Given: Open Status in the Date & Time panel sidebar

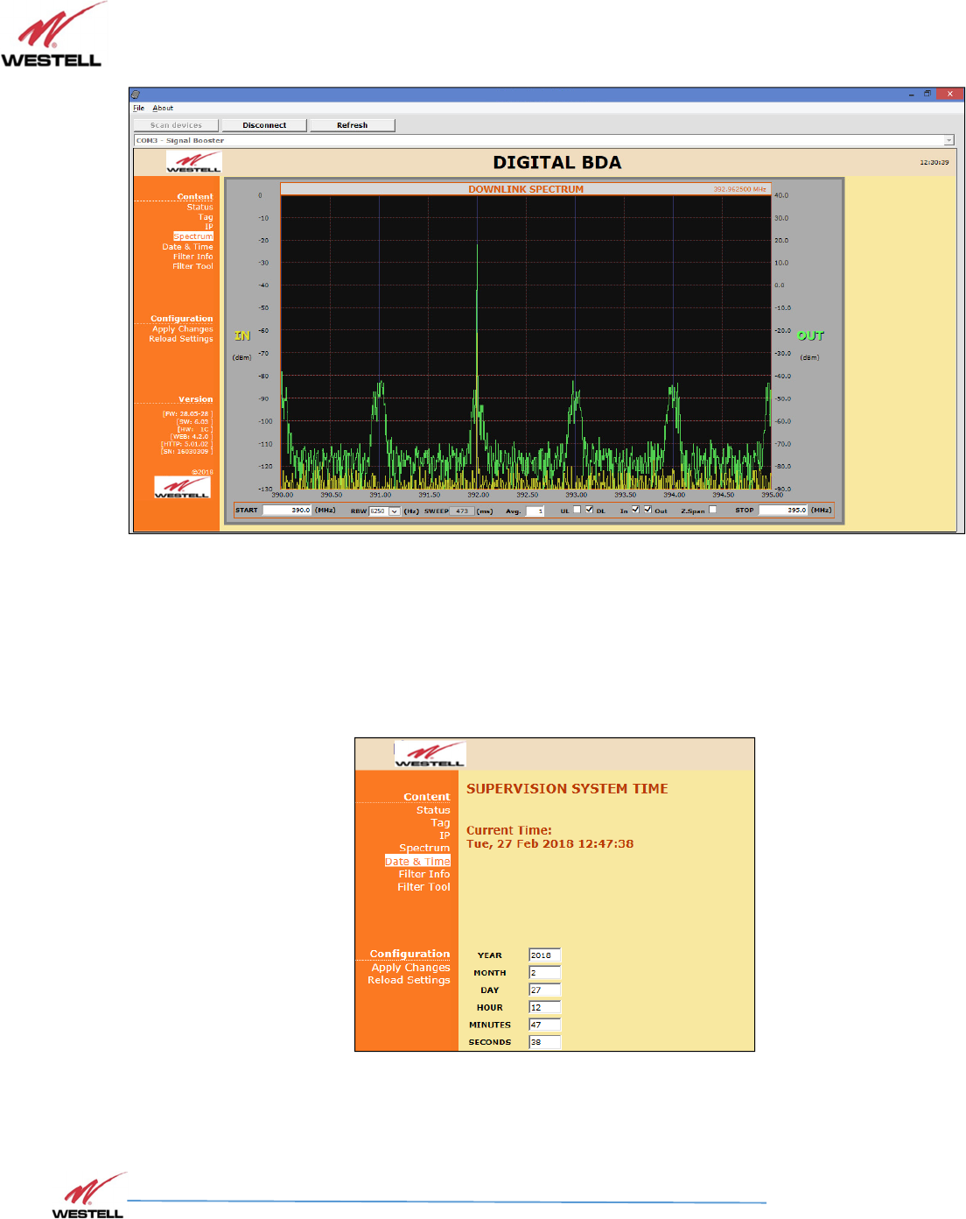Looking at the screenshot, I should 433,811.
